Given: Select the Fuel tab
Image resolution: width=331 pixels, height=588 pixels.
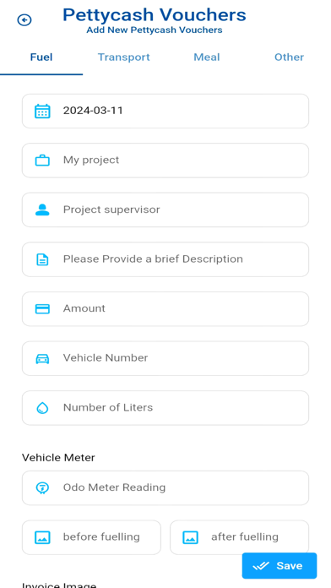Looking at the screenshot, I should pos(41,57).
